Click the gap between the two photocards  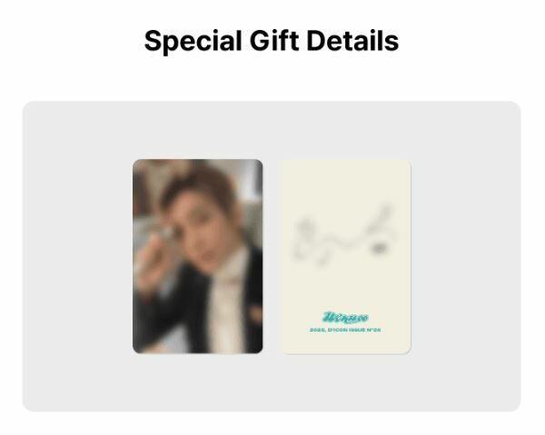272,256
